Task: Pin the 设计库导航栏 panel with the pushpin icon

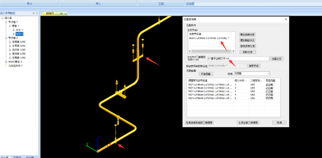Action: pyautogui.click(x=33, y=13)
